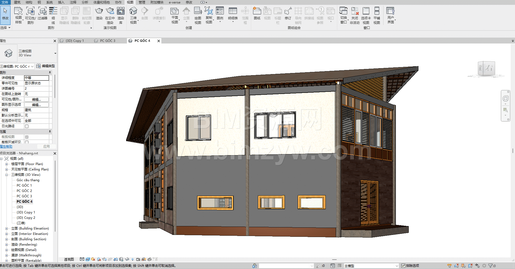Switch to the 建筑 Architecture ribbon tab
Viewport: 515px width, 269px height.
tap(17, 2)
